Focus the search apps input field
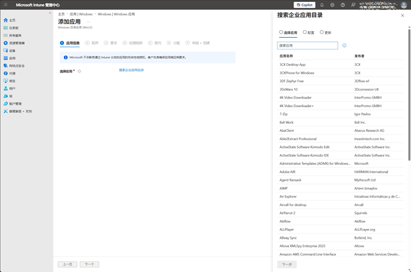The height and width of the screenshot is (272, 411). (307, 46)
